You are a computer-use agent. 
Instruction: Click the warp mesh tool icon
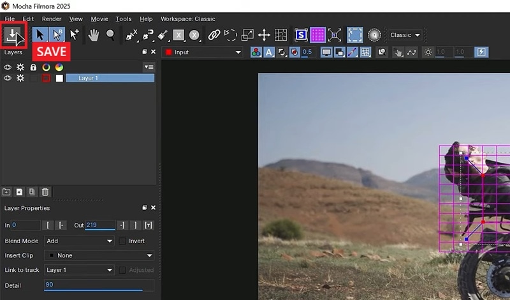[x=280, y=35]
